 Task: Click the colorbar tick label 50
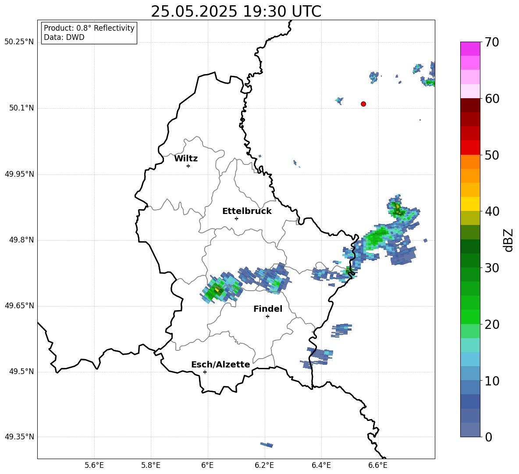[492, 155]
